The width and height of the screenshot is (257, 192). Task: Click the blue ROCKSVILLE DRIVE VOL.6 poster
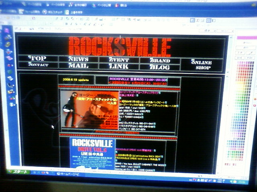pos(92,154)
